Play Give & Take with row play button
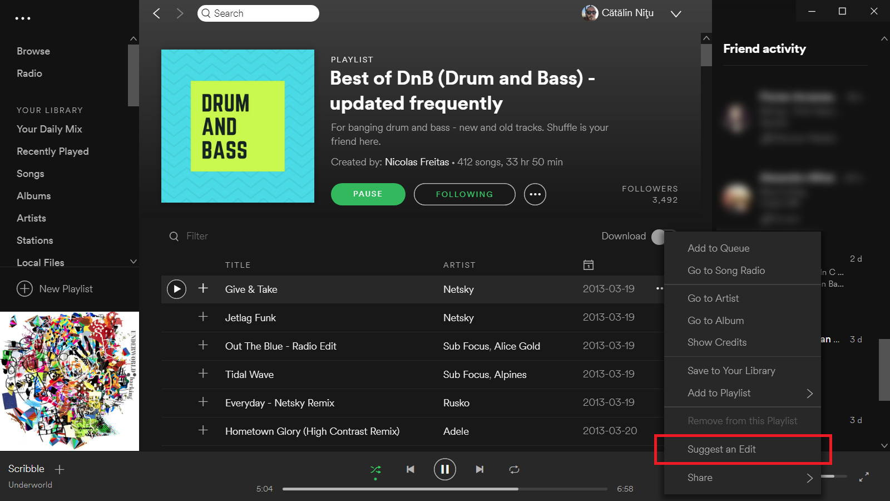The image size is (890, 501). tap(177, 289)
